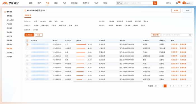The width and height of the screenshot is (196, 104).
Task: Check the checkbox of the 88.00 score row
Action: (x=27, y=48)
